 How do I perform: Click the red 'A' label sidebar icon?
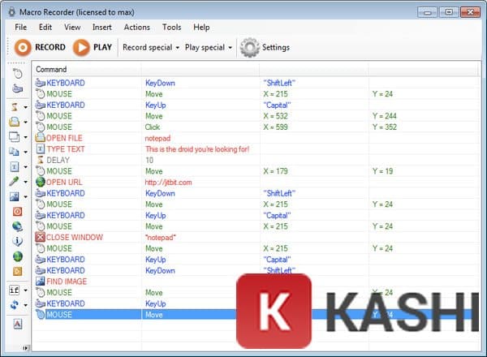[x=18, y=324]
